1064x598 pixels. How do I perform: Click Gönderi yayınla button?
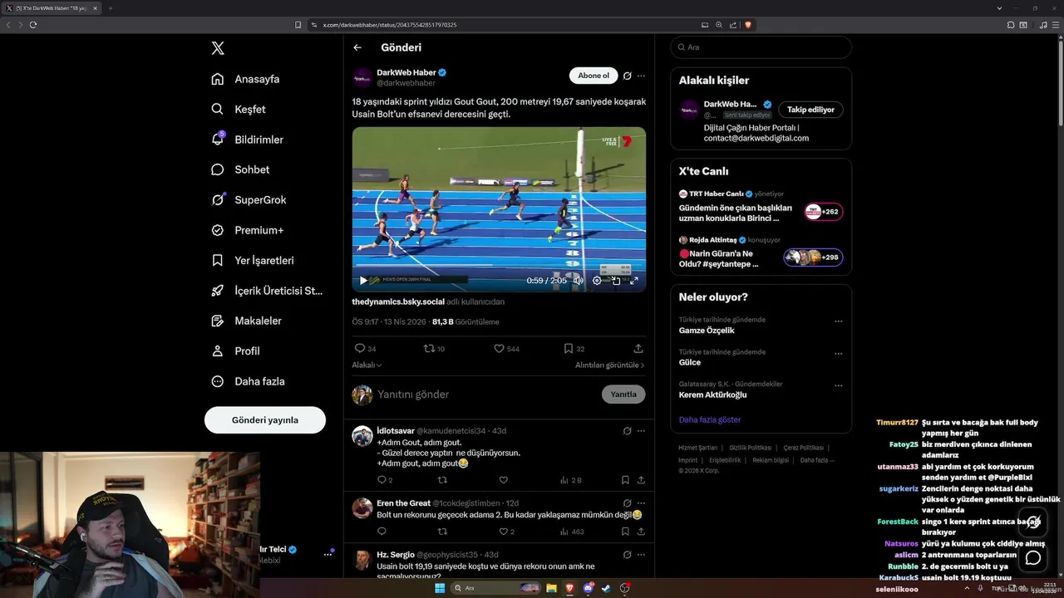(265, 419)
